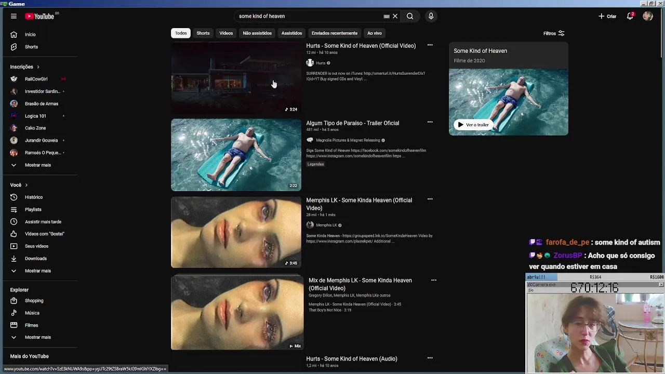Open Memphis LK channel link

(326, 225)
